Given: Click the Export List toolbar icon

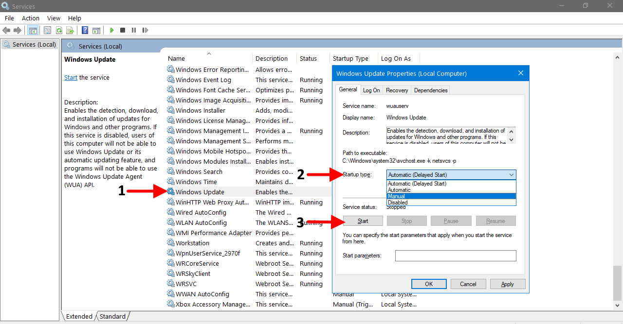Looking at the screenshot, I should [x=70, y=30].
